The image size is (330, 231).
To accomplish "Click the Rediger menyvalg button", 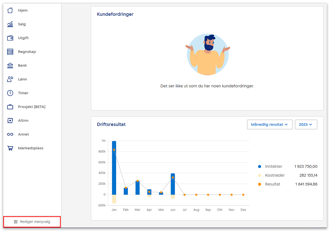I will click(32, 222).
